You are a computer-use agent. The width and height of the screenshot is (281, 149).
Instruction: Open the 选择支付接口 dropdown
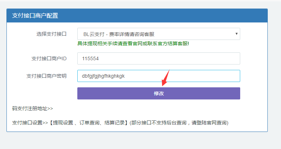pyautogui.click(x=159, y=34)
